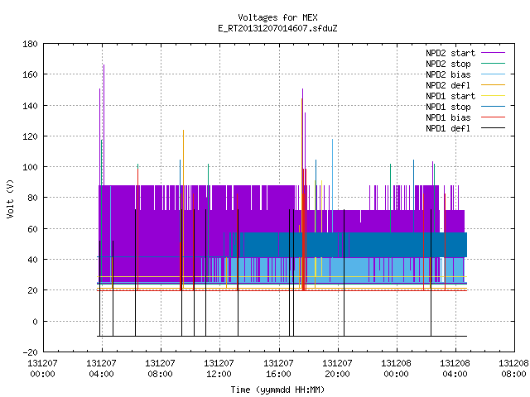530x397 pixels.
Task: Click the '131208 04:00' x-axis tick label
Action: [x=455, y=369]
